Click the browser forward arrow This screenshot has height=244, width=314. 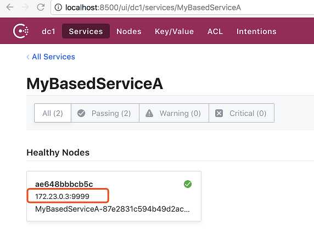[x=25, y=7]
